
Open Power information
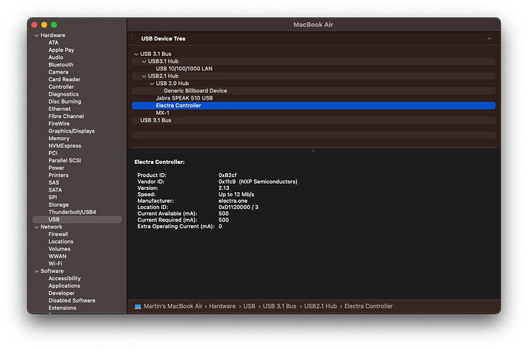pos(56,168)
